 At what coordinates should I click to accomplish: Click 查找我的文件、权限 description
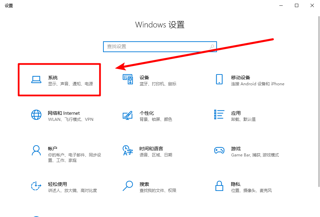tap(158, 191)
